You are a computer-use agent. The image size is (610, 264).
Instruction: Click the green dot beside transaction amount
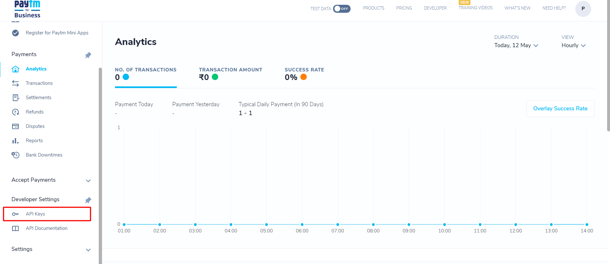pos(215,77)
